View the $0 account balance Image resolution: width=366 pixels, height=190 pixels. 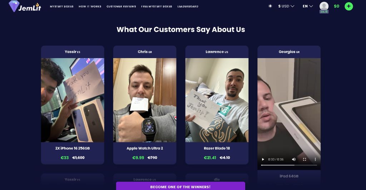point(337,6)
